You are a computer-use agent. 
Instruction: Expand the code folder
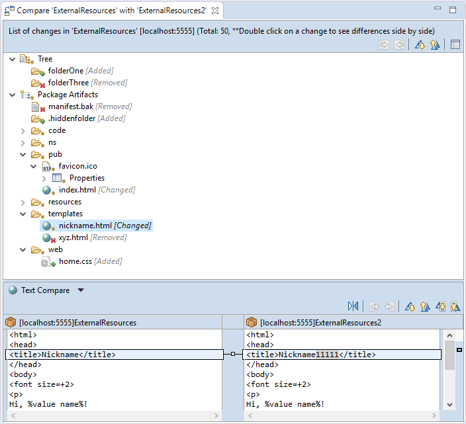(24, 130)
